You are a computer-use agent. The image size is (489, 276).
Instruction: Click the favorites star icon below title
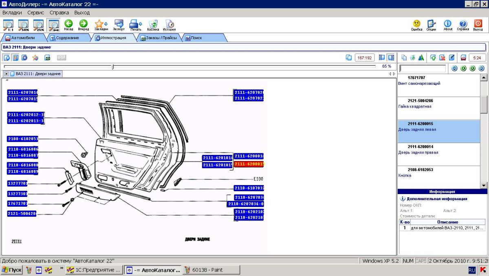tap(35, 57)
